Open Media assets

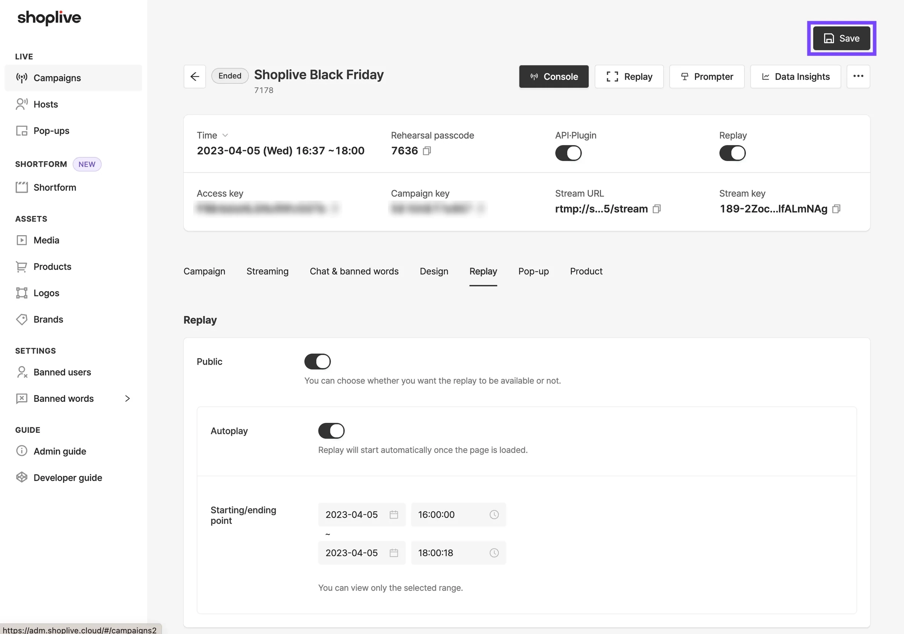(73, 240)
